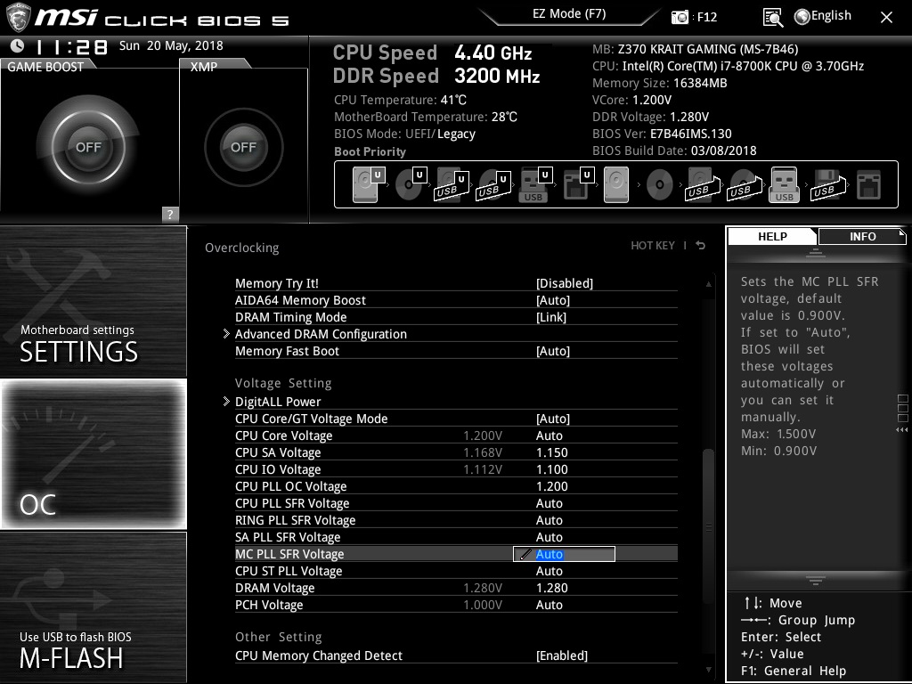912x684 pixels.
Task: Select the legacy network boot device icon
Action: coord(869,184)
